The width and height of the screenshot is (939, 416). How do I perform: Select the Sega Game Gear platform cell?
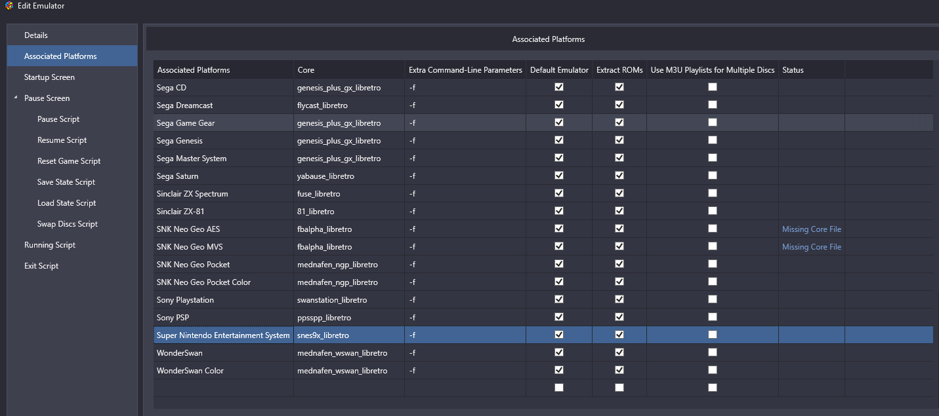[224, 123]
